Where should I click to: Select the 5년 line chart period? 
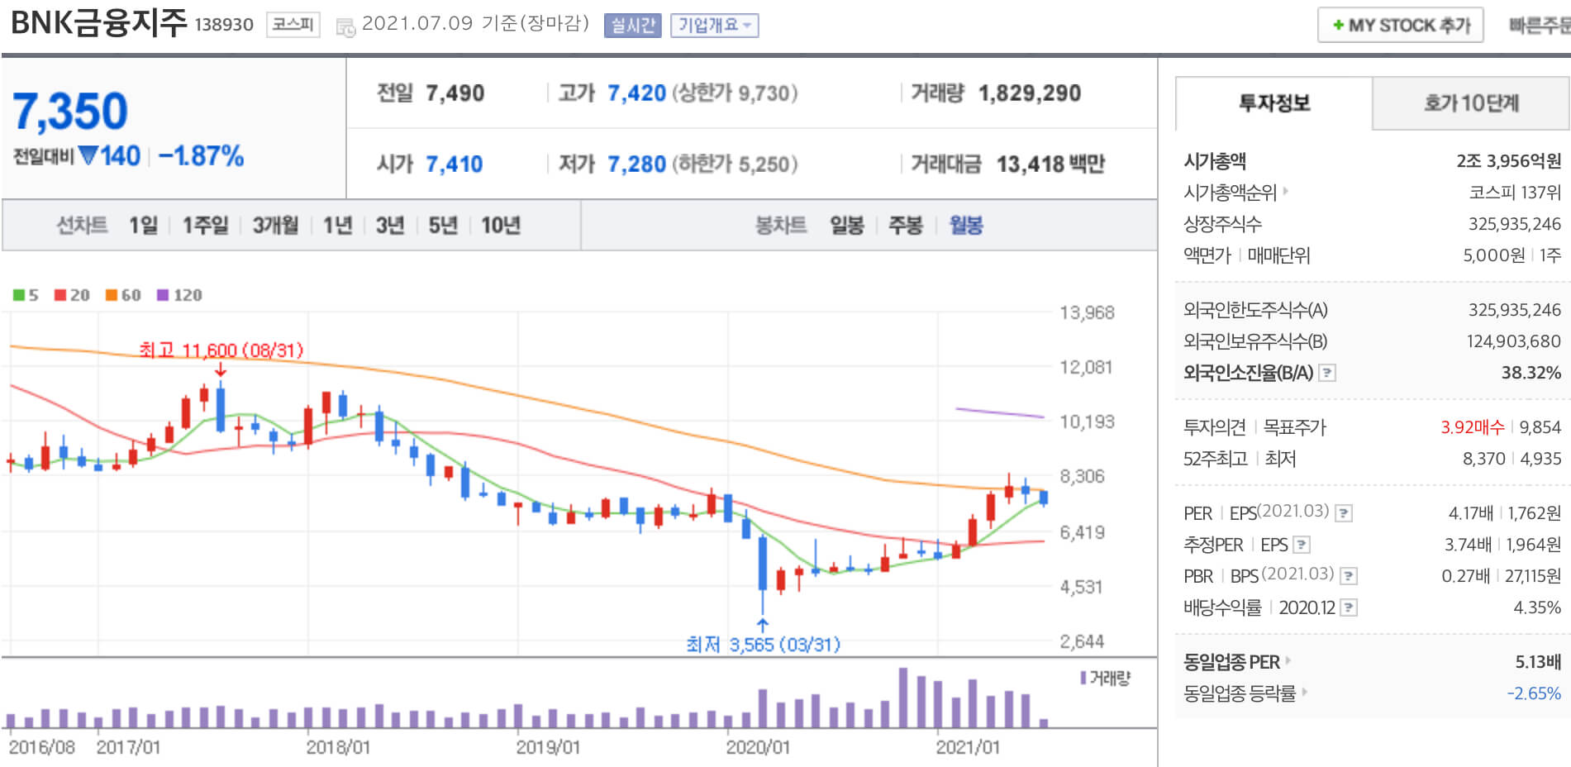[x=443, y=225]
